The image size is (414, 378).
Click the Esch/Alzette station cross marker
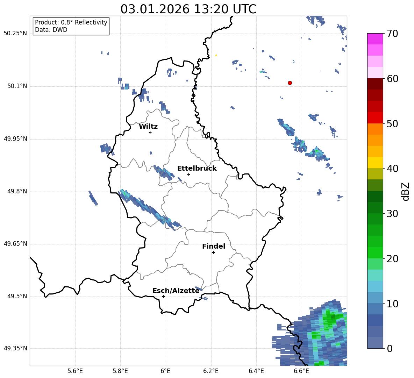(x=163, y=297)
